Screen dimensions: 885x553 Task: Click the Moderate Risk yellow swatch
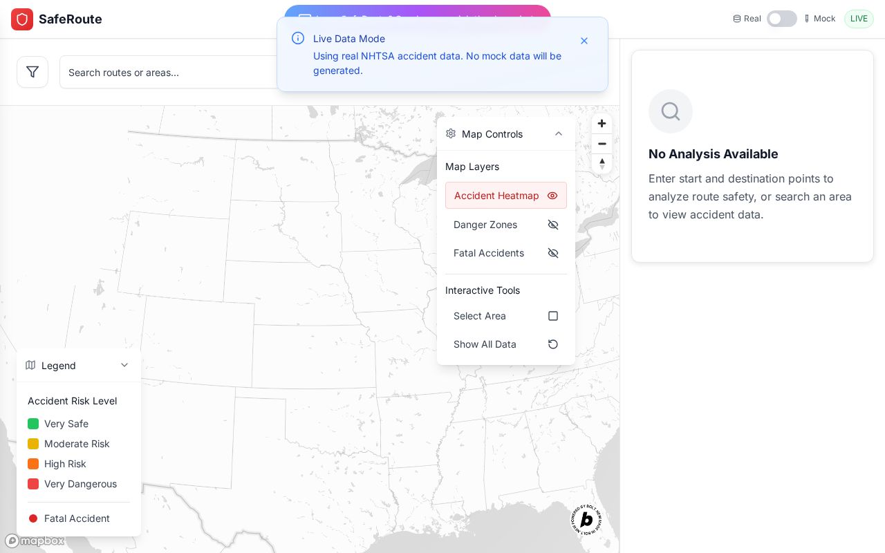click(x=33, y=444)
